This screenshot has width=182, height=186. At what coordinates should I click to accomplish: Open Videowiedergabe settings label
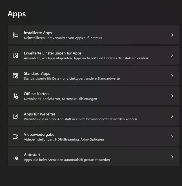coord(39,134)
